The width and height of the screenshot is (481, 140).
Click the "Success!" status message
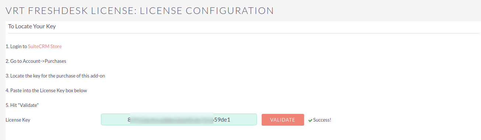(x=322, y=120)
